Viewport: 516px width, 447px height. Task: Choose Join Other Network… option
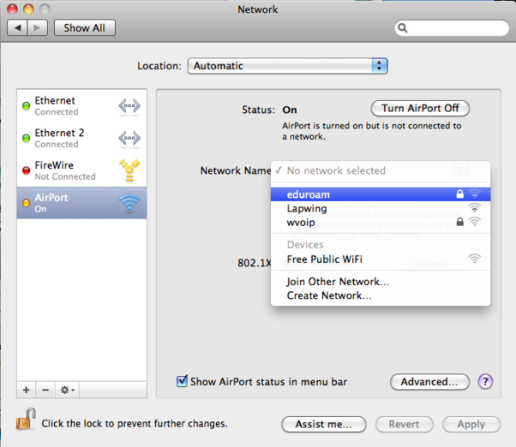click(x=381, y=282)
